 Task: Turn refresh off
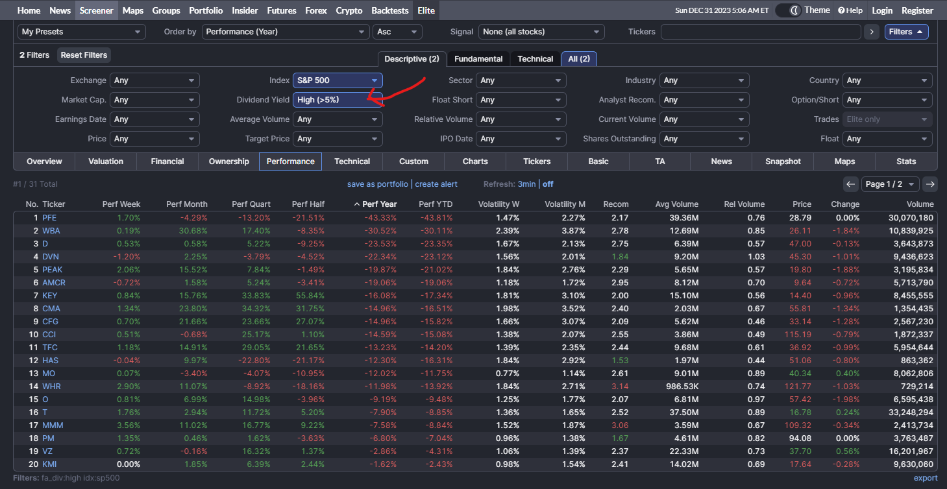(548, 184)
